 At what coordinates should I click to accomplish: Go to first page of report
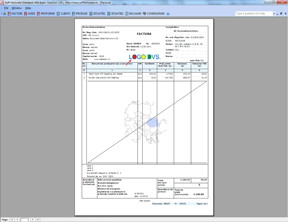[12, 219]
